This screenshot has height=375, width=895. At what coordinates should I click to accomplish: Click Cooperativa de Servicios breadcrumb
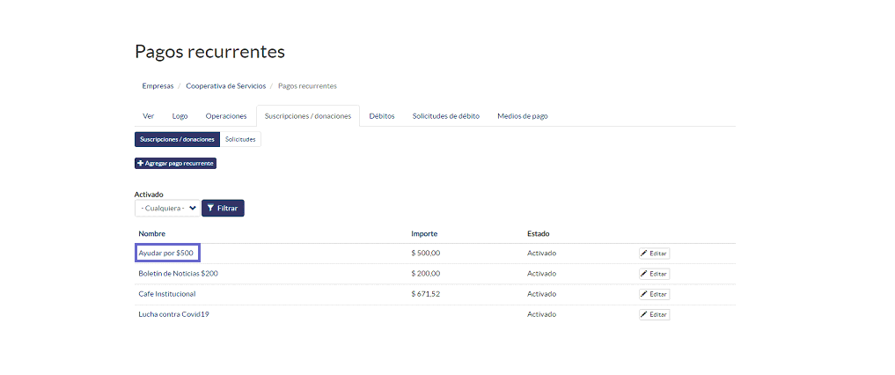point(226,86)
